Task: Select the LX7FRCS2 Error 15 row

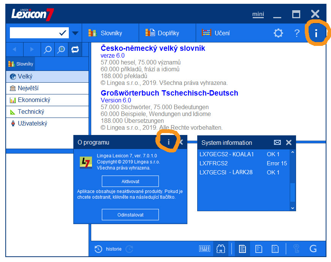Action: pyautogui.click(x=244, y=163)
